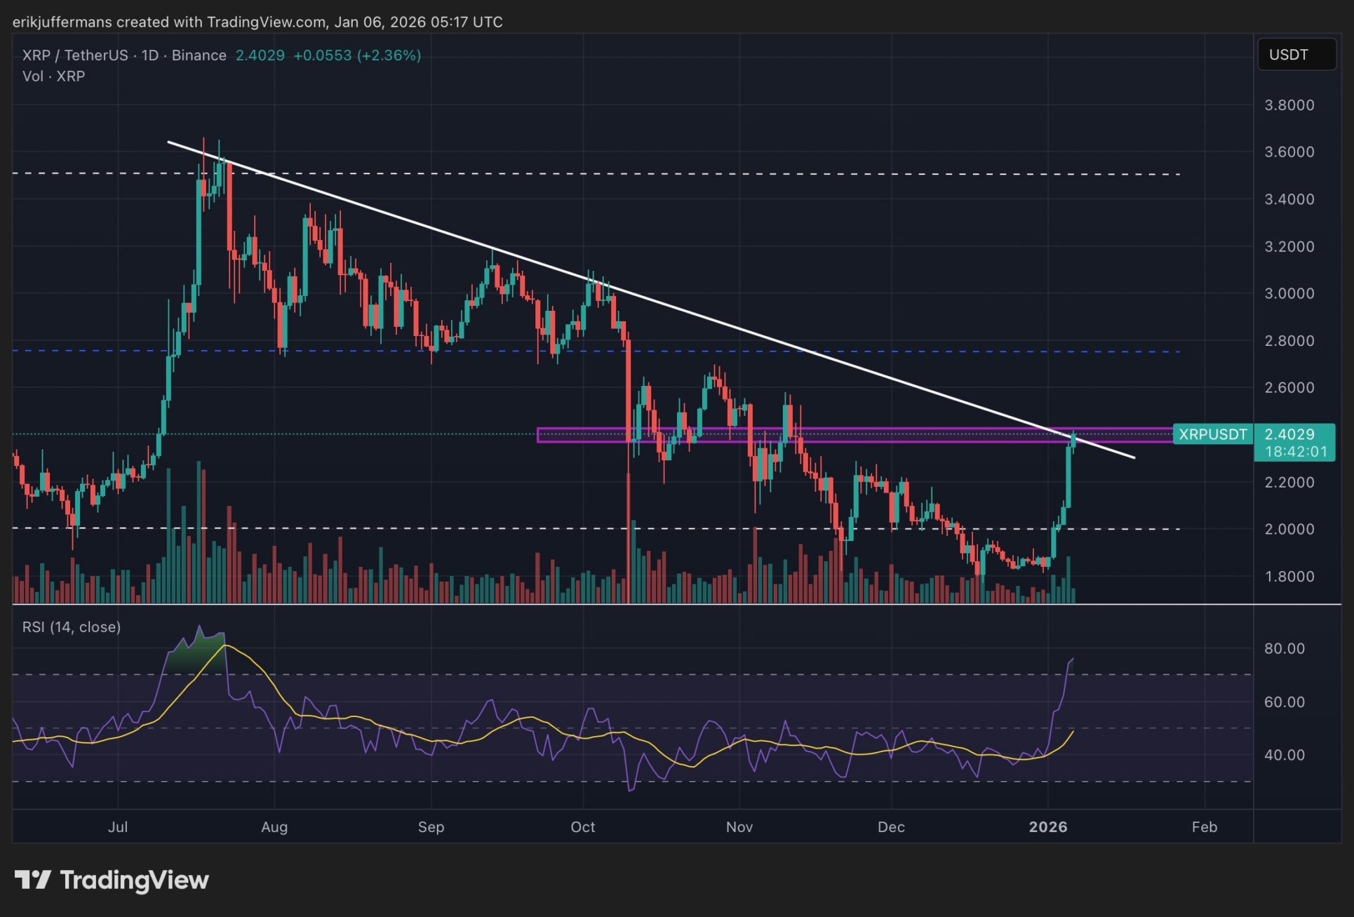The image size is (1354, 917).
Task: Select the RSI (14, close) indicator label
Action: click(x=71, y=627)
